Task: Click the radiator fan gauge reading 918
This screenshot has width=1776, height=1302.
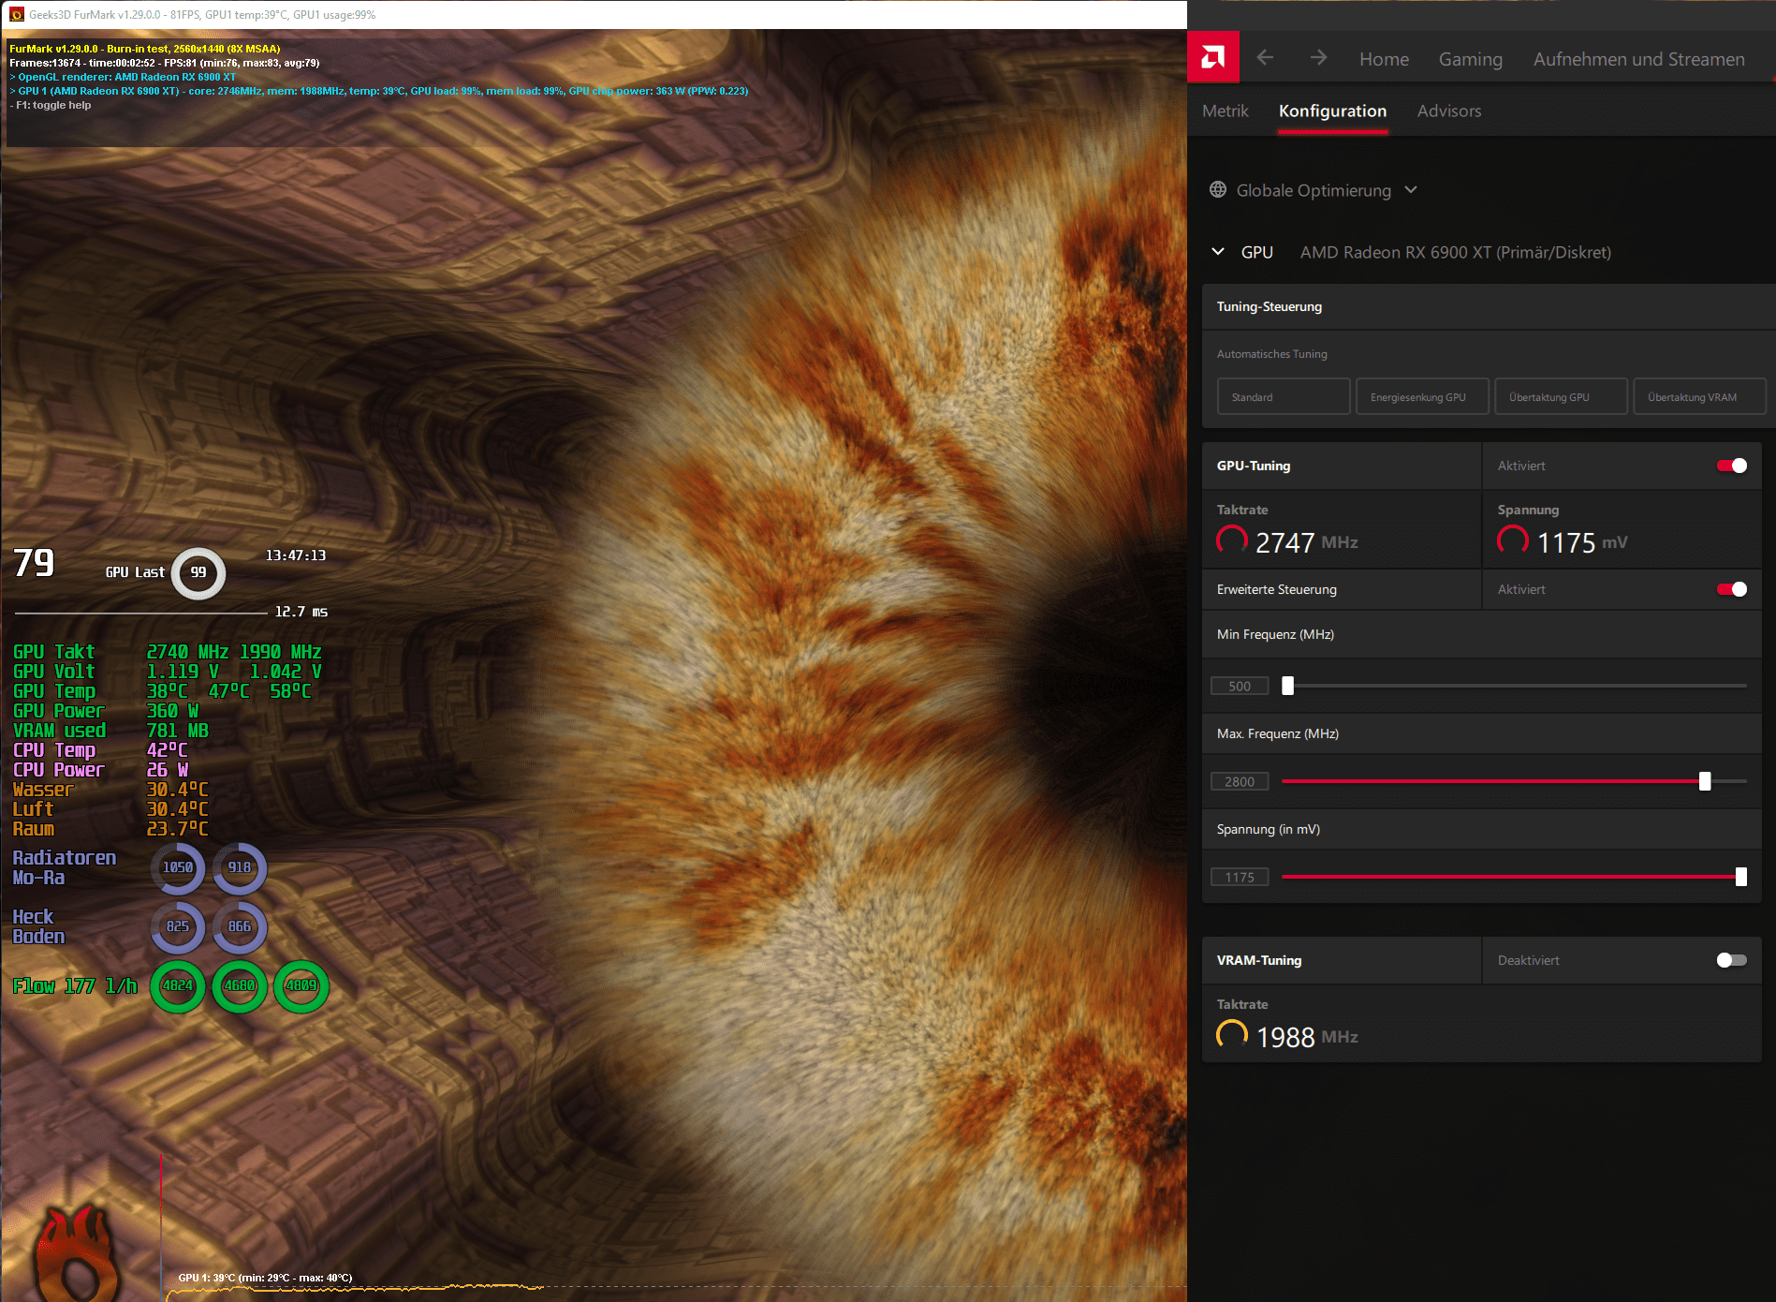Action: (x=240, y=867)
